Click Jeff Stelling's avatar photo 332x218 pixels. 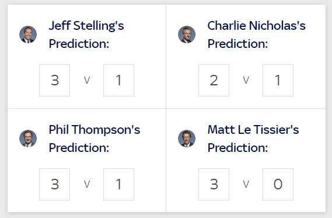pos(28,34)
